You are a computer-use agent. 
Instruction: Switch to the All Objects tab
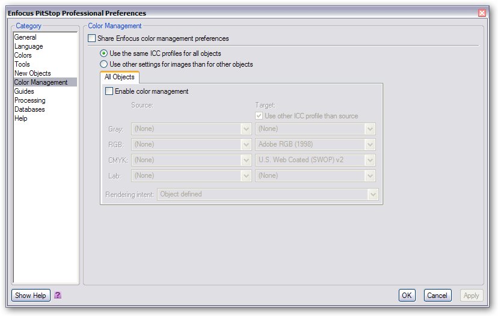pyautogui.click(x=120, y=77)
